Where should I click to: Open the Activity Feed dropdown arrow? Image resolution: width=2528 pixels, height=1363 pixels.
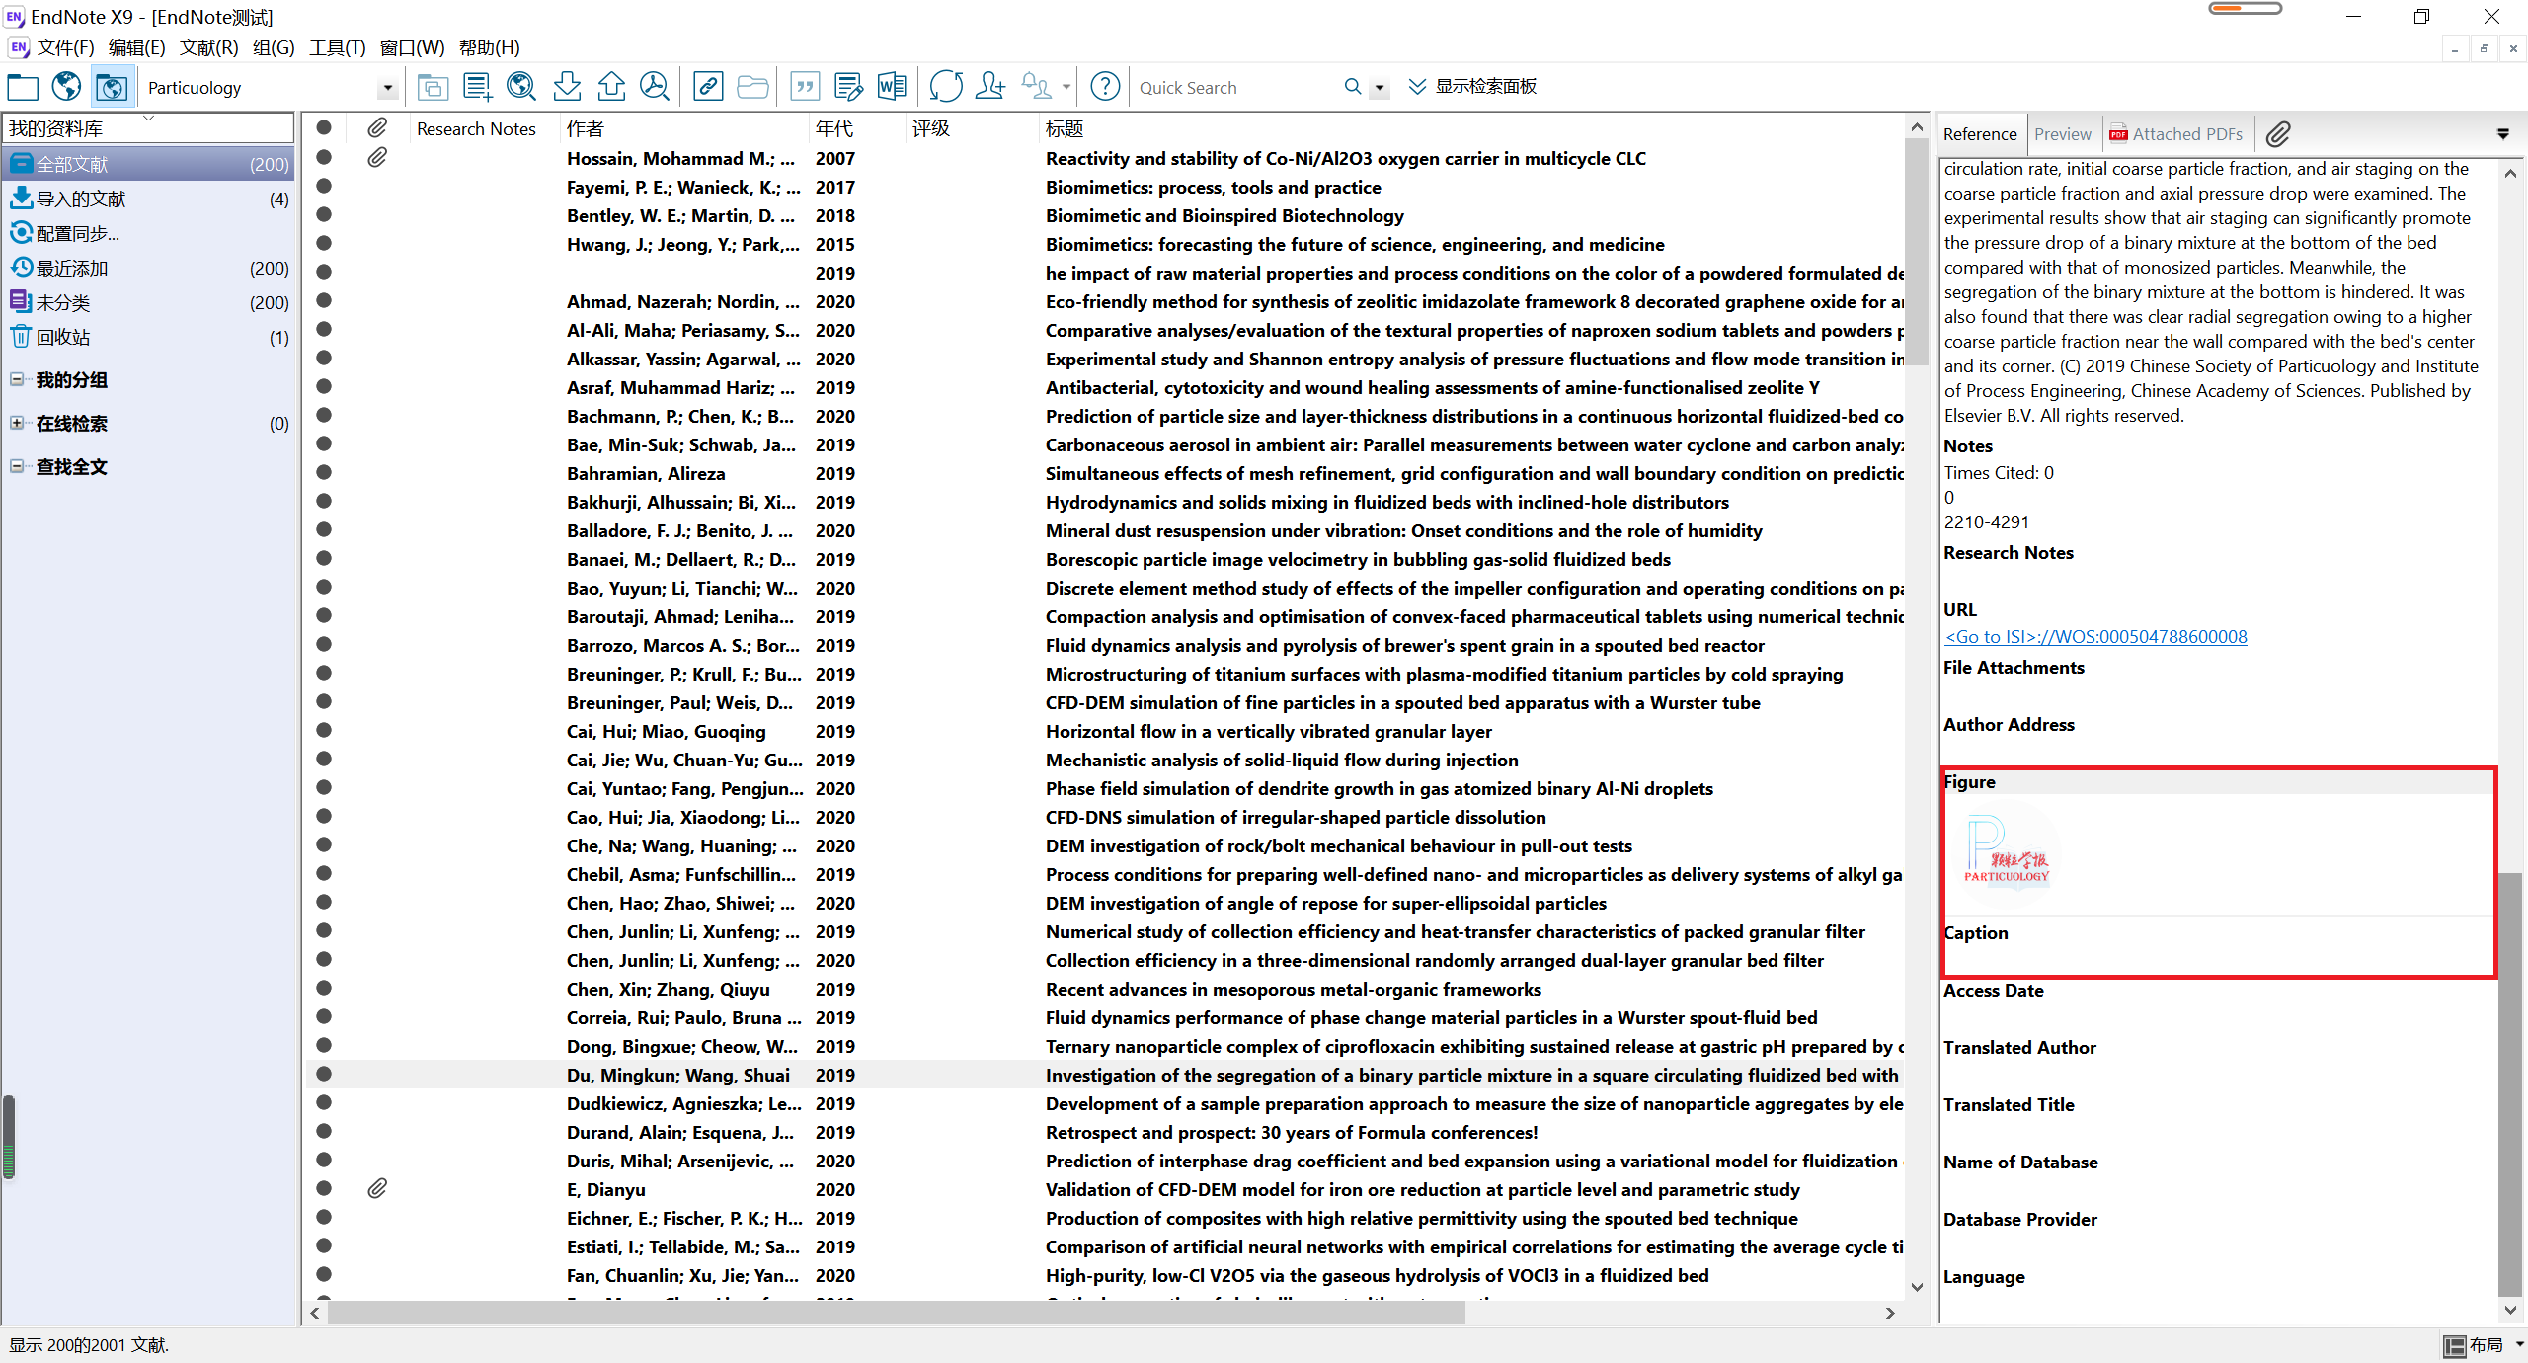point(1066,87)
